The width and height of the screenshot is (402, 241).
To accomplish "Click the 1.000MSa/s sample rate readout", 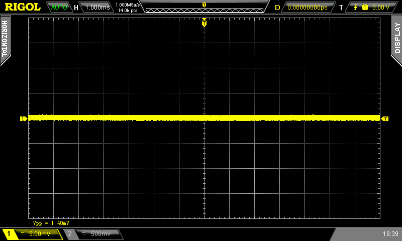I will click(x=128, y=5).
